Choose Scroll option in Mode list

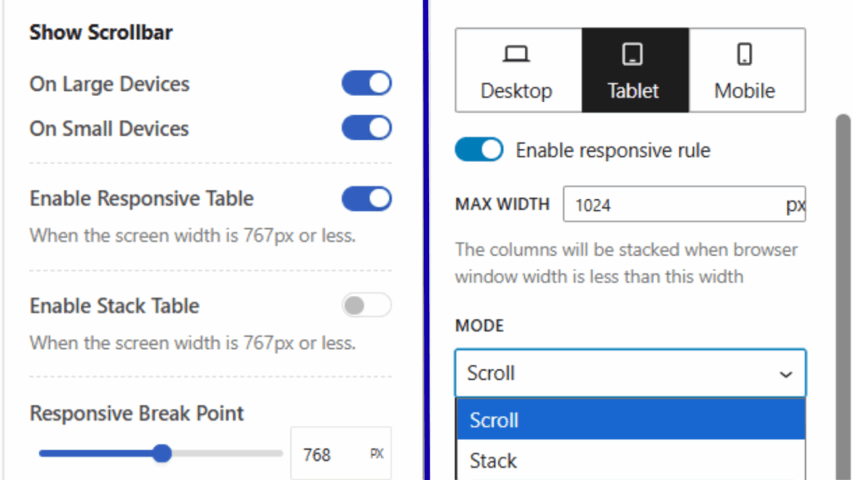tap(630, 420)
